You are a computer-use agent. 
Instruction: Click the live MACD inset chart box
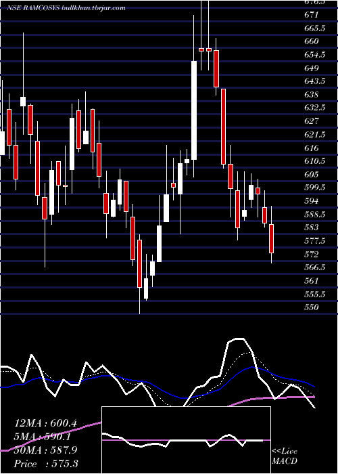[186, 440]
